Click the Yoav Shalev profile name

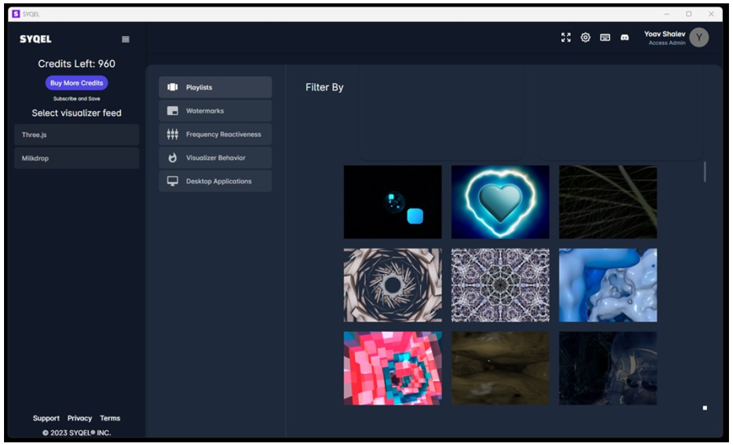[664, 34]
